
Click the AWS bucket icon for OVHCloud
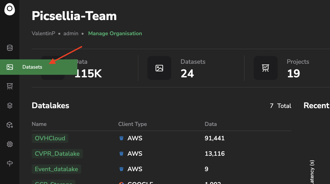(121, 138)
